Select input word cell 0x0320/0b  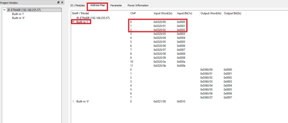coord(160,66)
